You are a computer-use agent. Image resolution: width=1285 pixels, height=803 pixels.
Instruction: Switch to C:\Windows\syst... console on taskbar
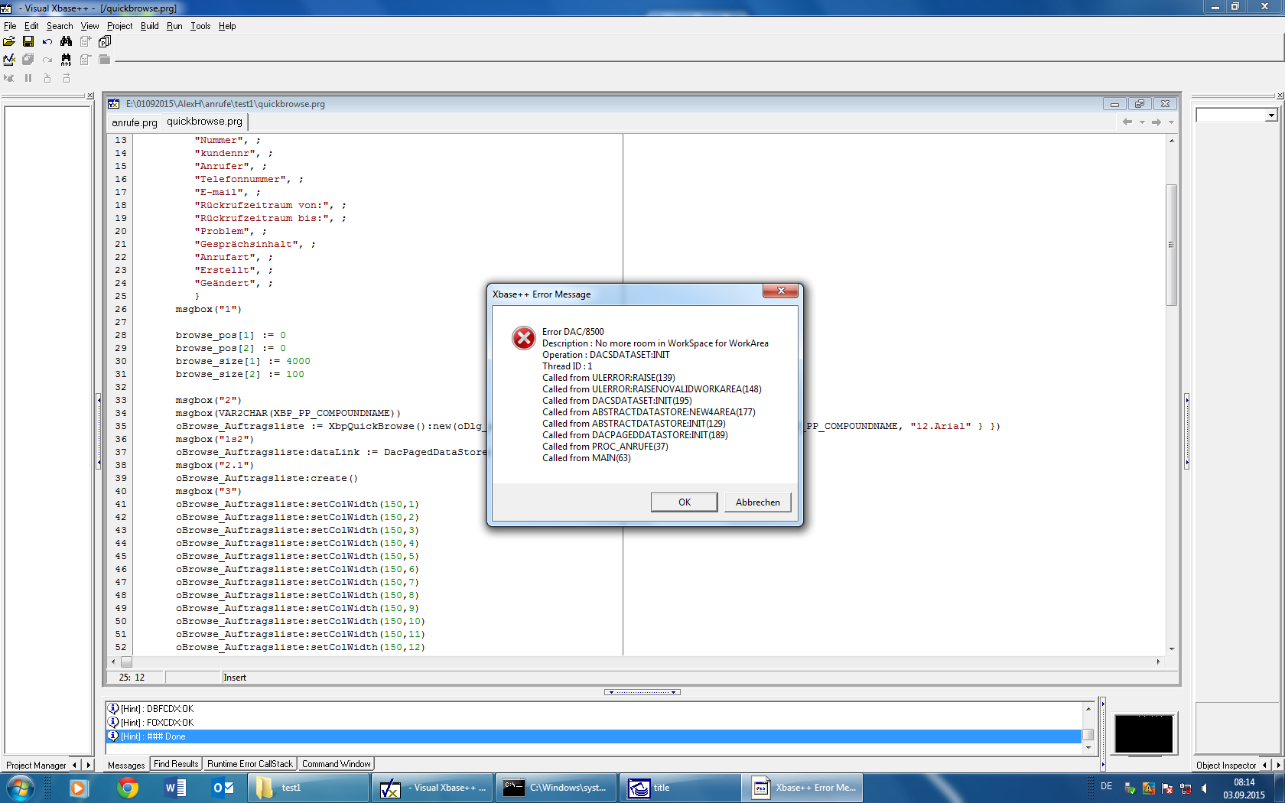tap(556, 788)
